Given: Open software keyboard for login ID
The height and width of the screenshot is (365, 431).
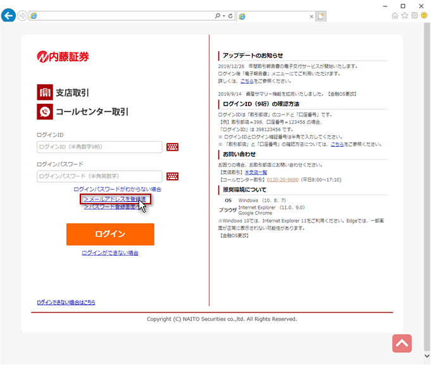Looking at the screenshot, I should (172, 147).
